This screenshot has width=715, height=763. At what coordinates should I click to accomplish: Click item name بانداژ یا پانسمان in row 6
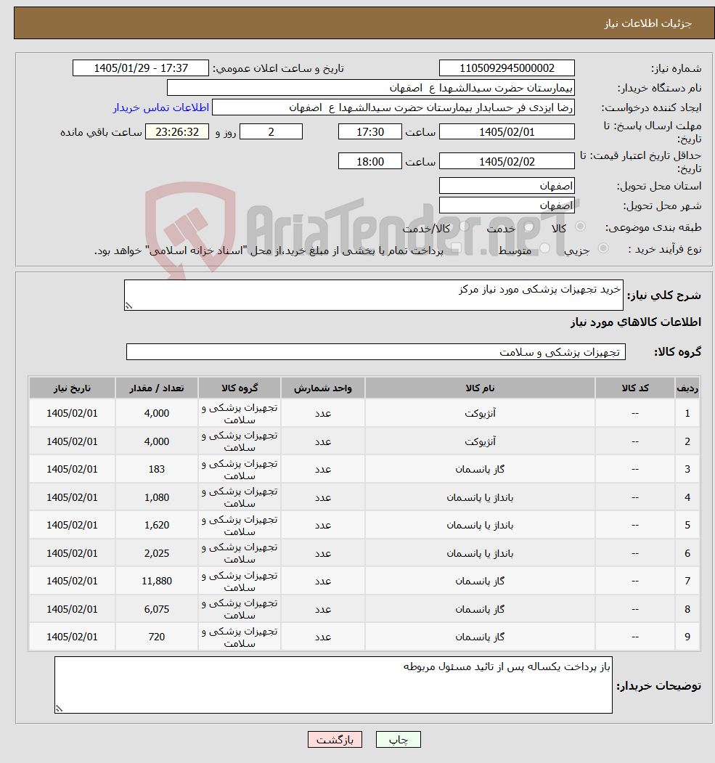click(x=480, y=553)
